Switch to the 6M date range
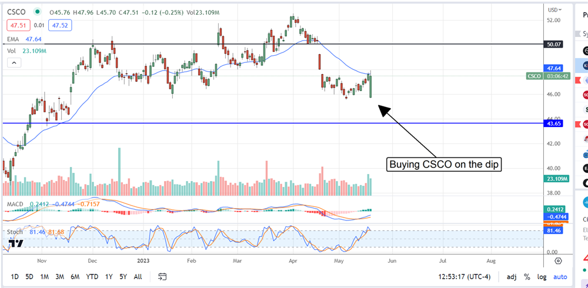This screenshot has width=588, height=288. tap(75, 276)
